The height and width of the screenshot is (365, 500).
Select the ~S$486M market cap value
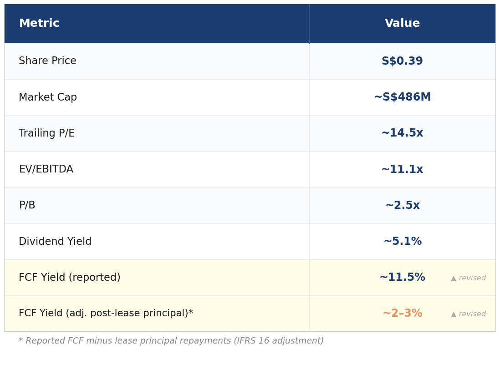pos(403,97)
